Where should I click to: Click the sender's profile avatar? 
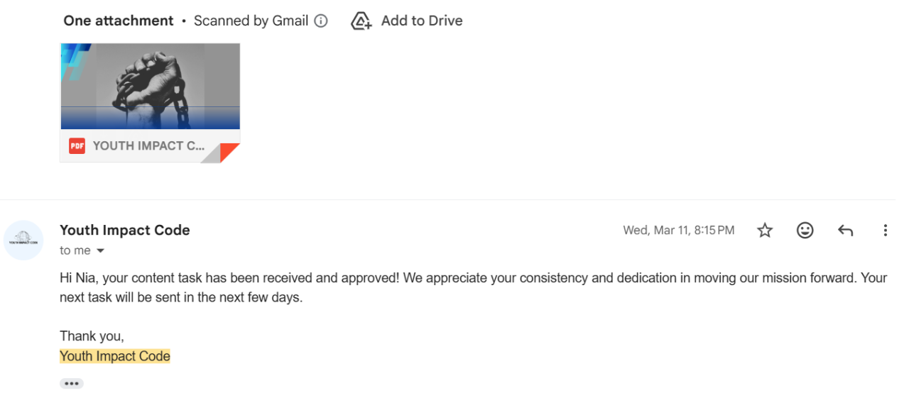point(23,240)
